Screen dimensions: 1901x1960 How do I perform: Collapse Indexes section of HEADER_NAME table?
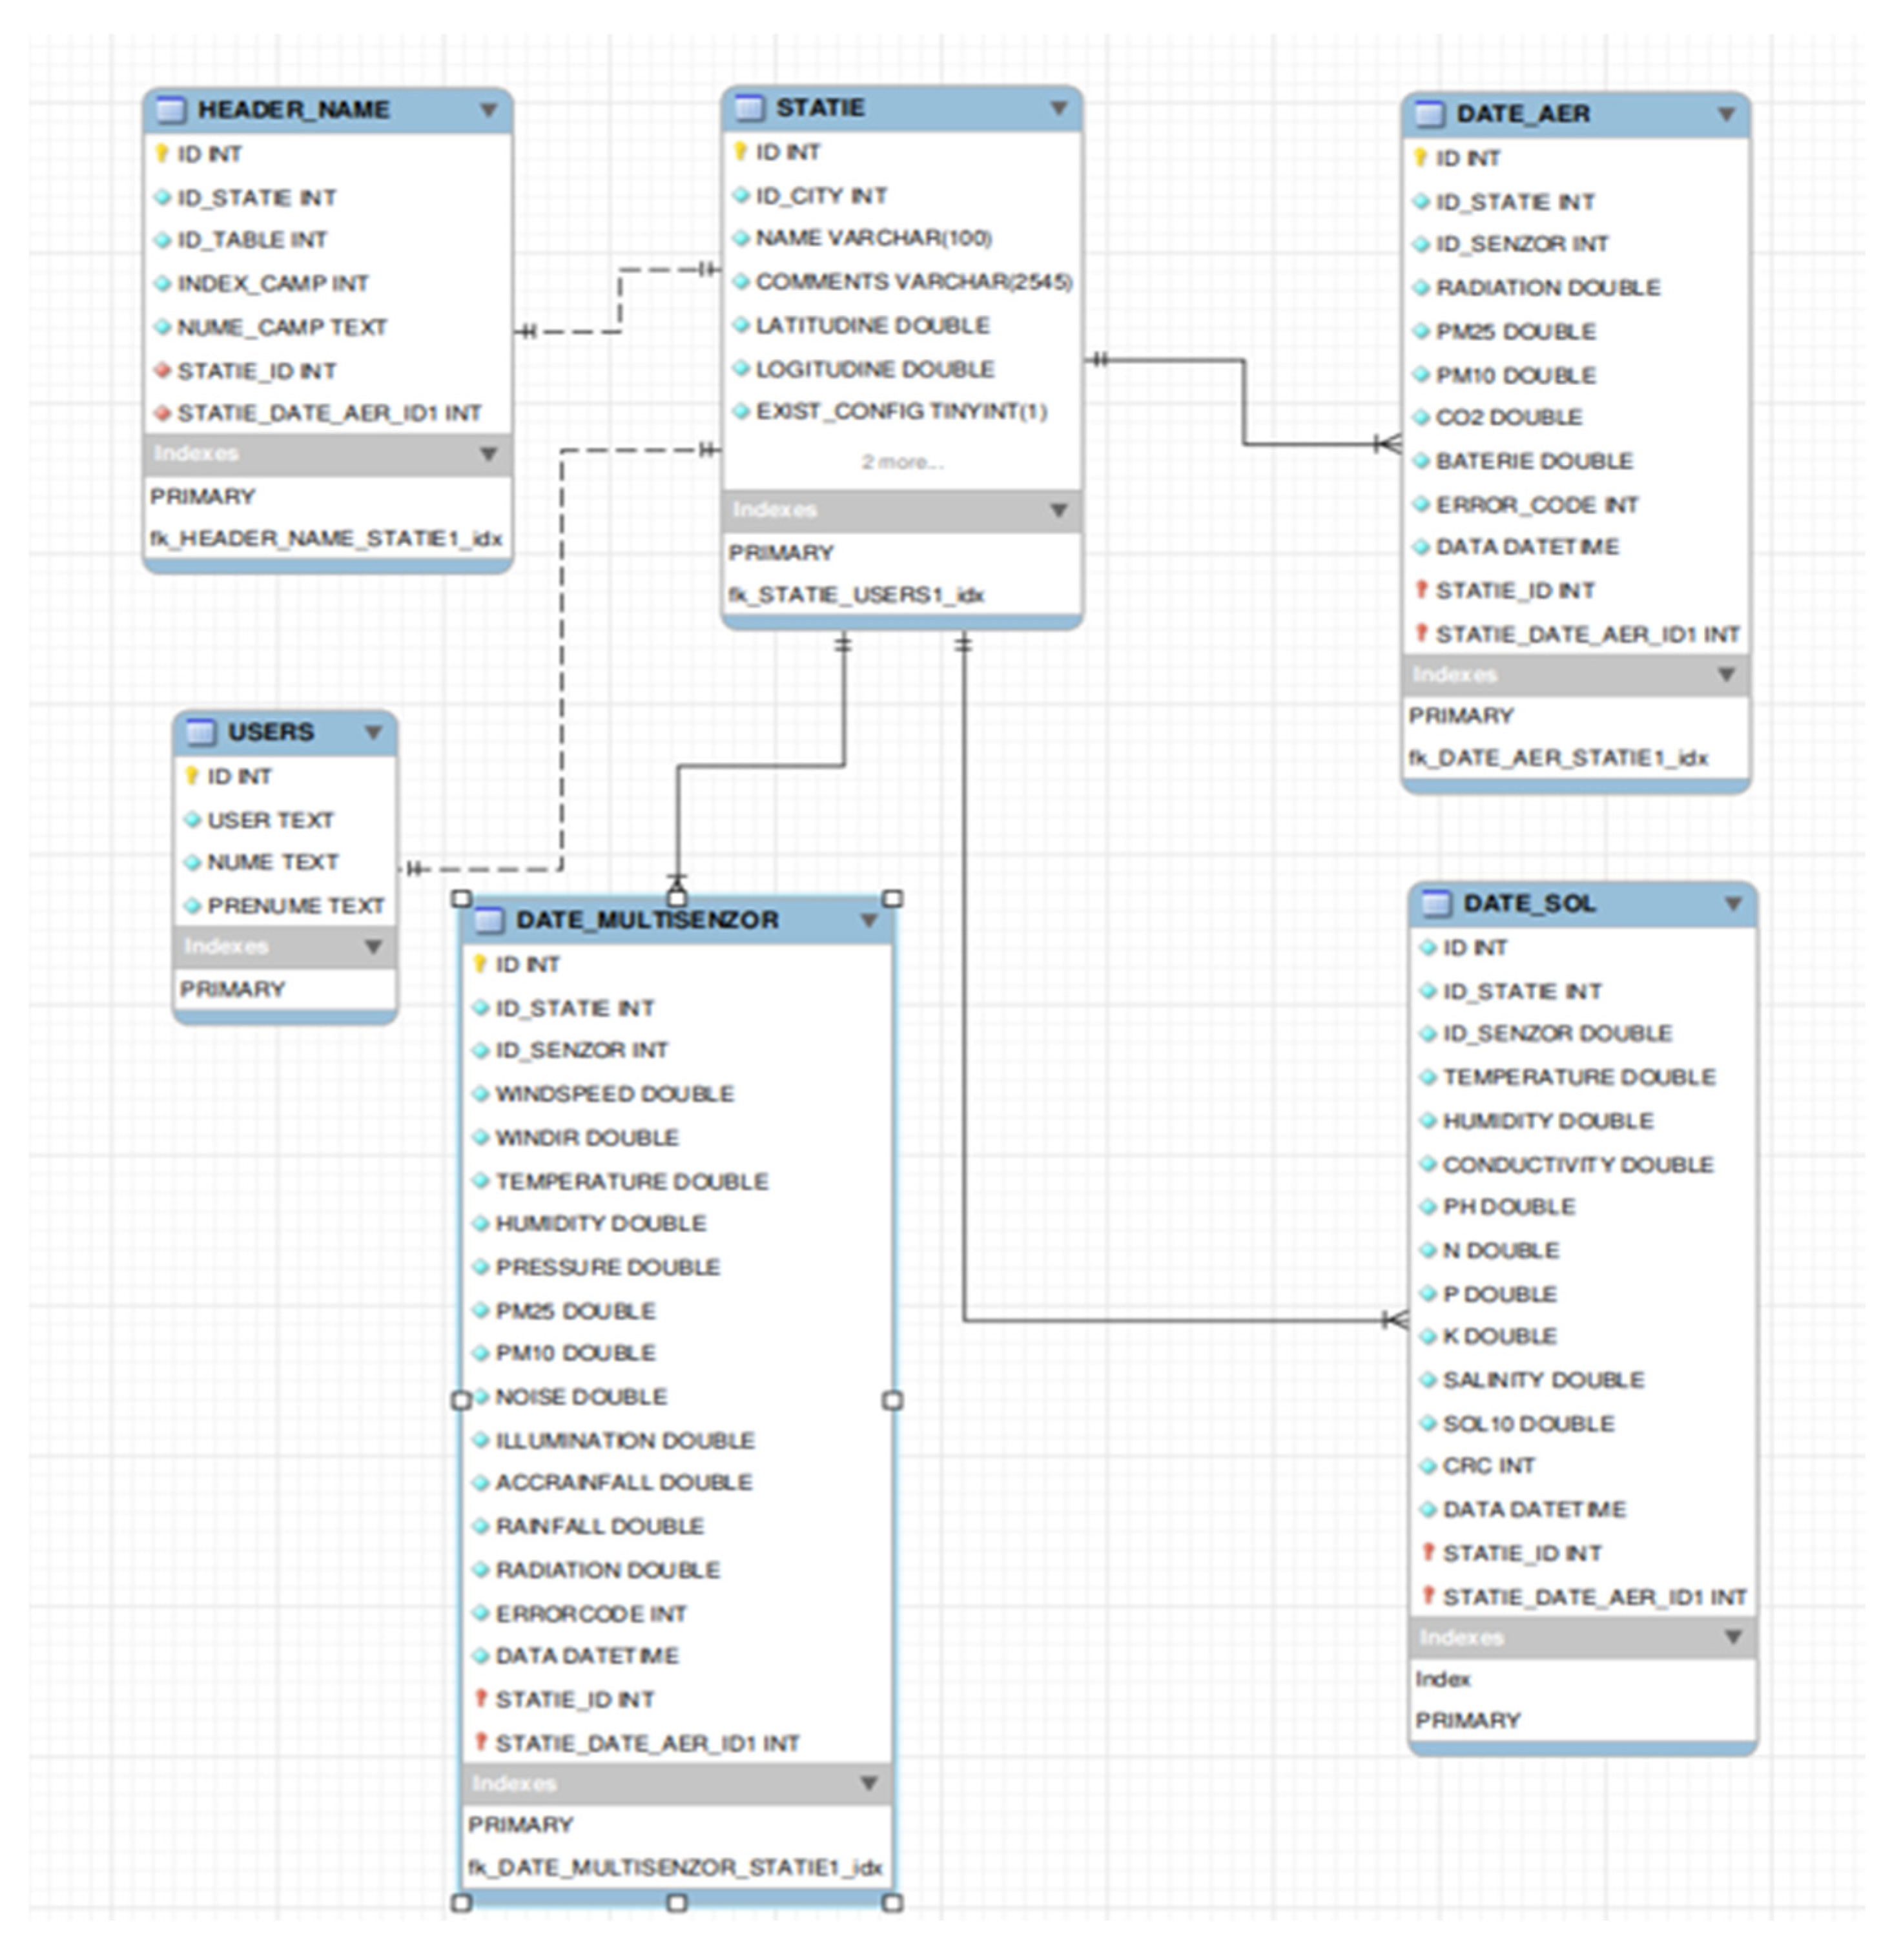[x=488, y=454]
